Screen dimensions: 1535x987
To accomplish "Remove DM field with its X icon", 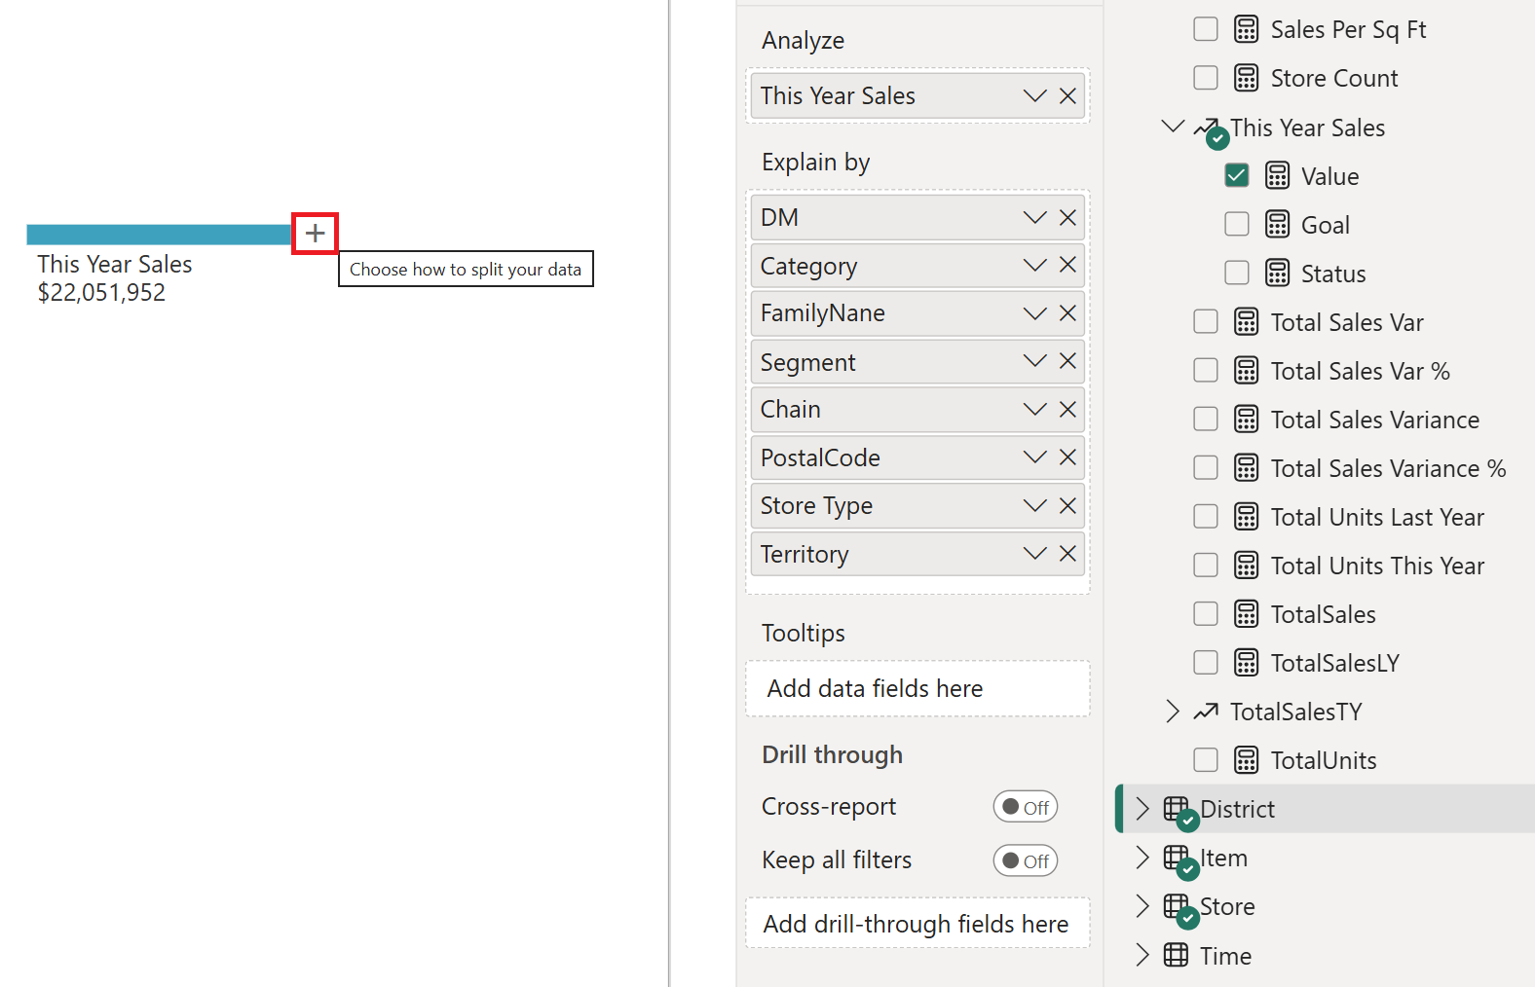I will click(x=1067, y=218).
